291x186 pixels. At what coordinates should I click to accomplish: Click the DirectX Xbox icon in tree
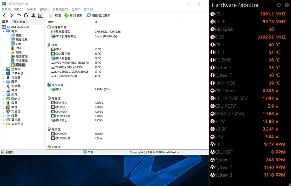[8, 98]
